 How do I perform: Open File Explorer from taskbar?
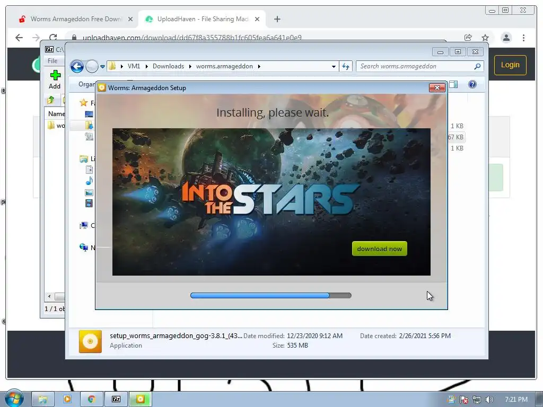pos(43,400)
